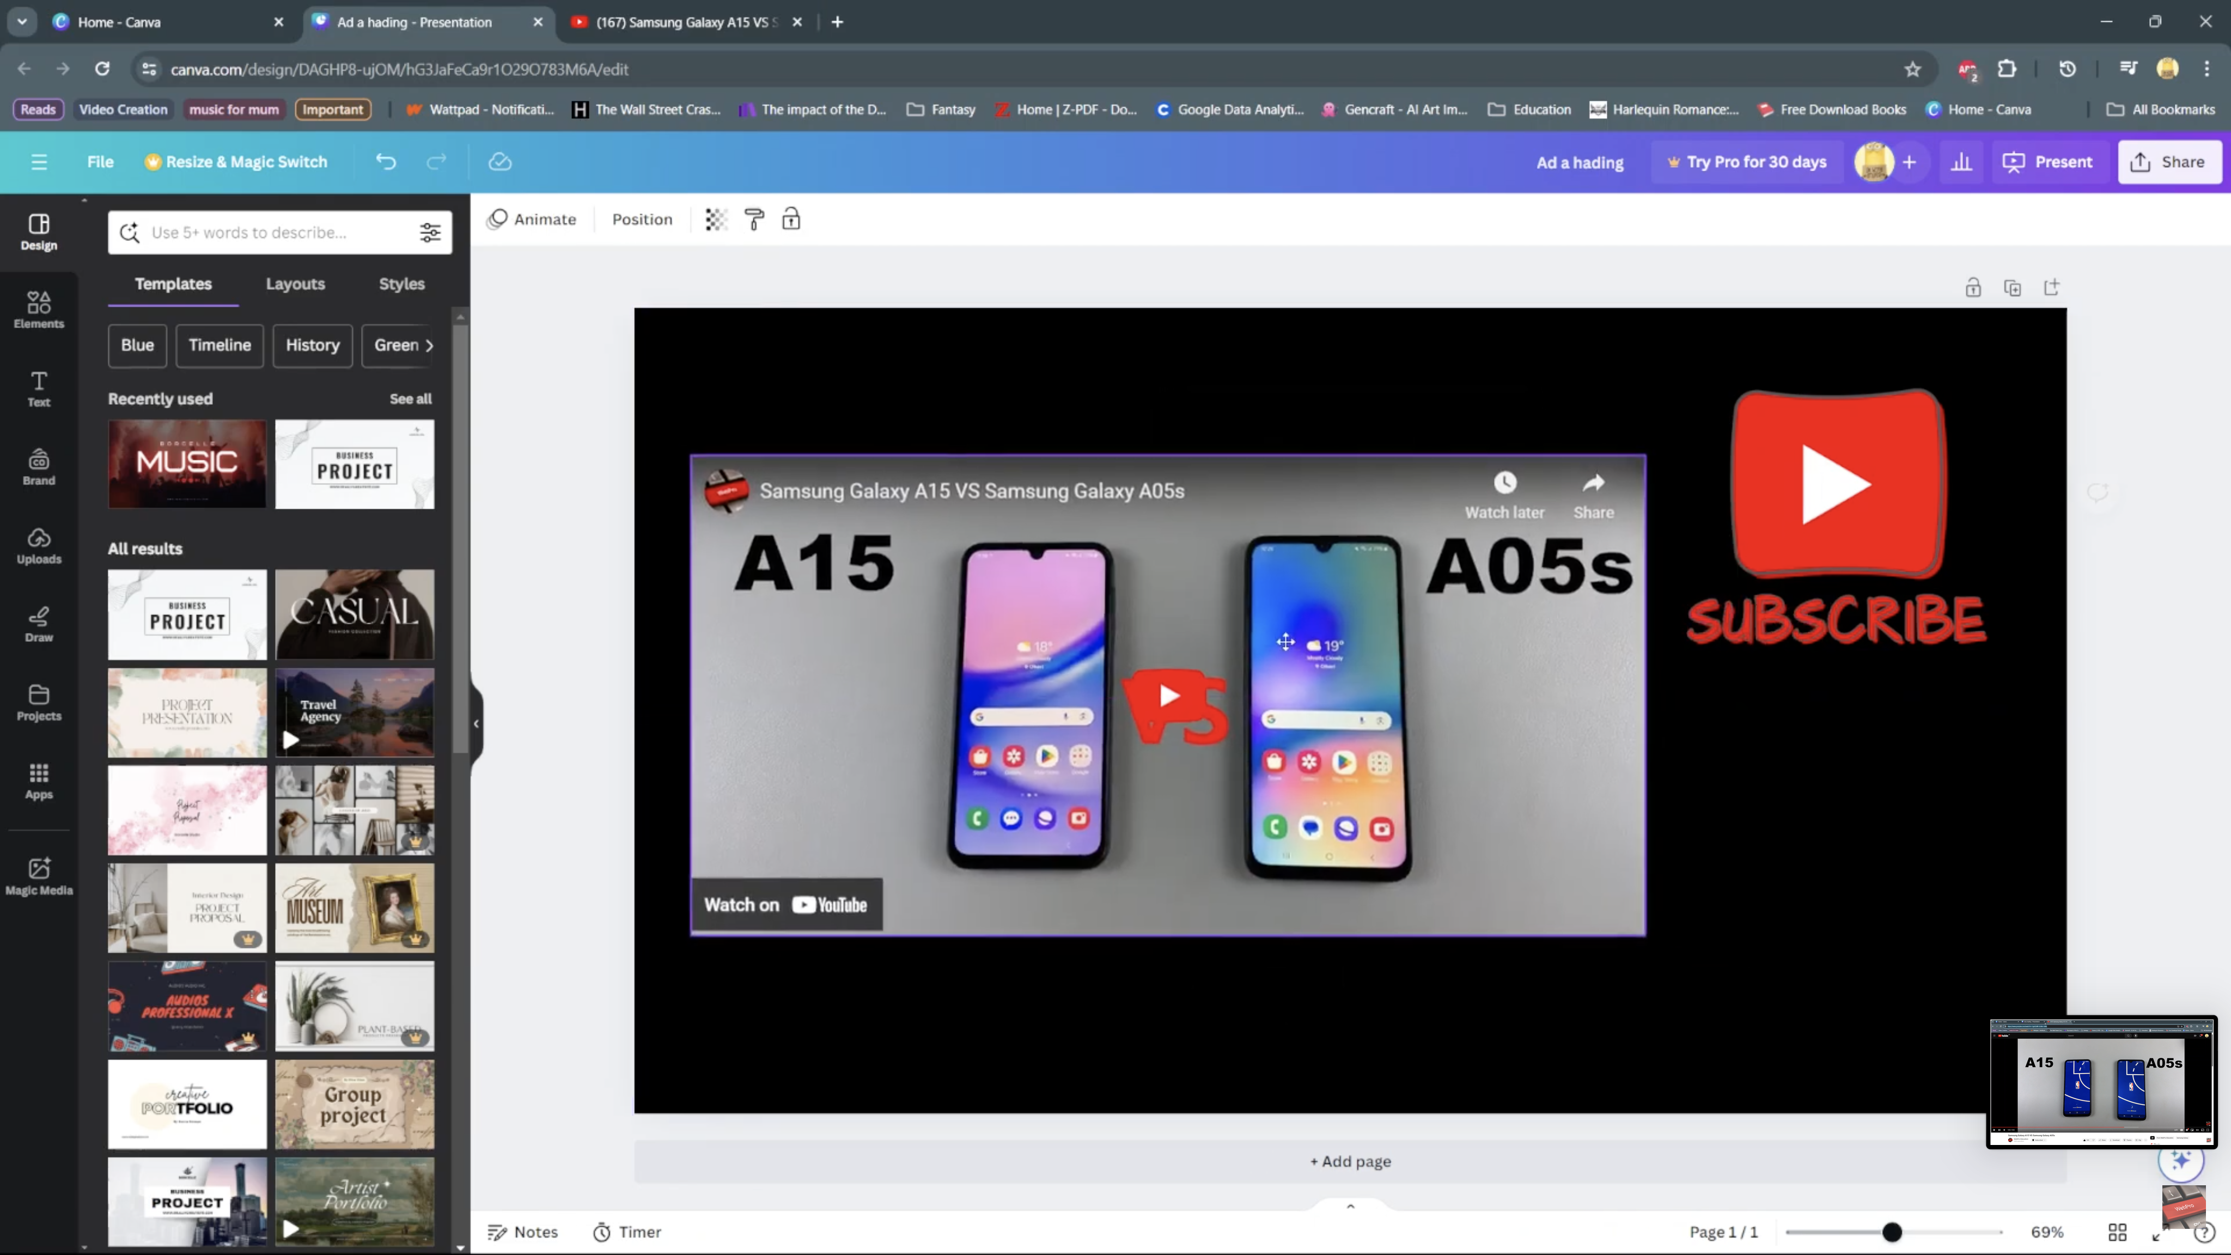The image size is (2231, 1255).
Task: Collapse the side panel with arrow handle
Action: [477, 723]
